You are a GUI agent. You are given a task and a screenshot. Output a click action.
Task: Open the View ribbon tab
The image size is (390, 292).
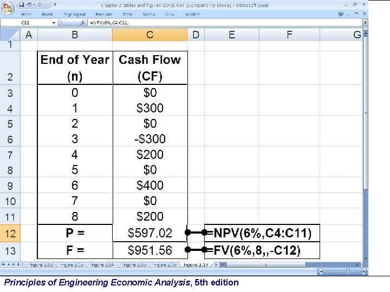pyautogui.click(x=170, y=15)
